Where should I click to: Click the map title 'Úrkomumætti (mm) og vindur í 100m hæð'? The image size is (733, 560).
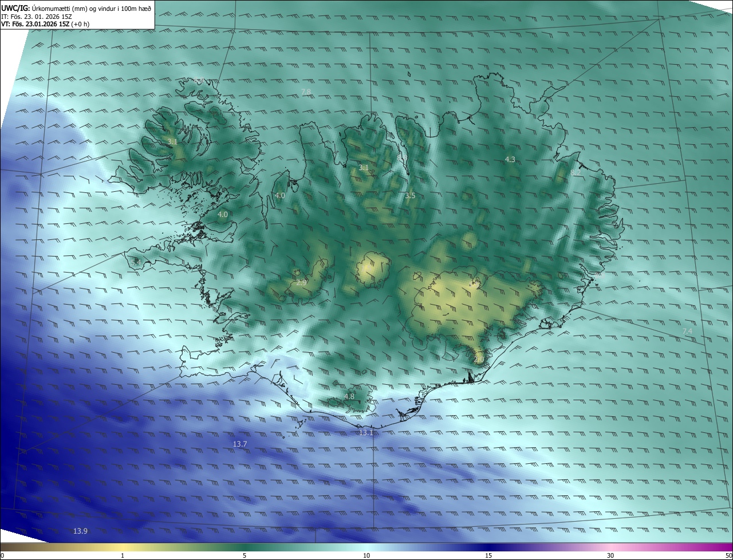pyautogui.click(x=90, y=8)
